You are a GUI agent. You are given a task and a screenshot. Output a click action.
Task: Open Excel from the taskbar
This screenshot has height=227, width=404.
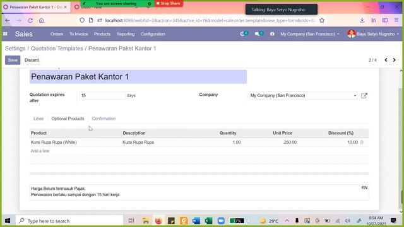pos(208,221)
